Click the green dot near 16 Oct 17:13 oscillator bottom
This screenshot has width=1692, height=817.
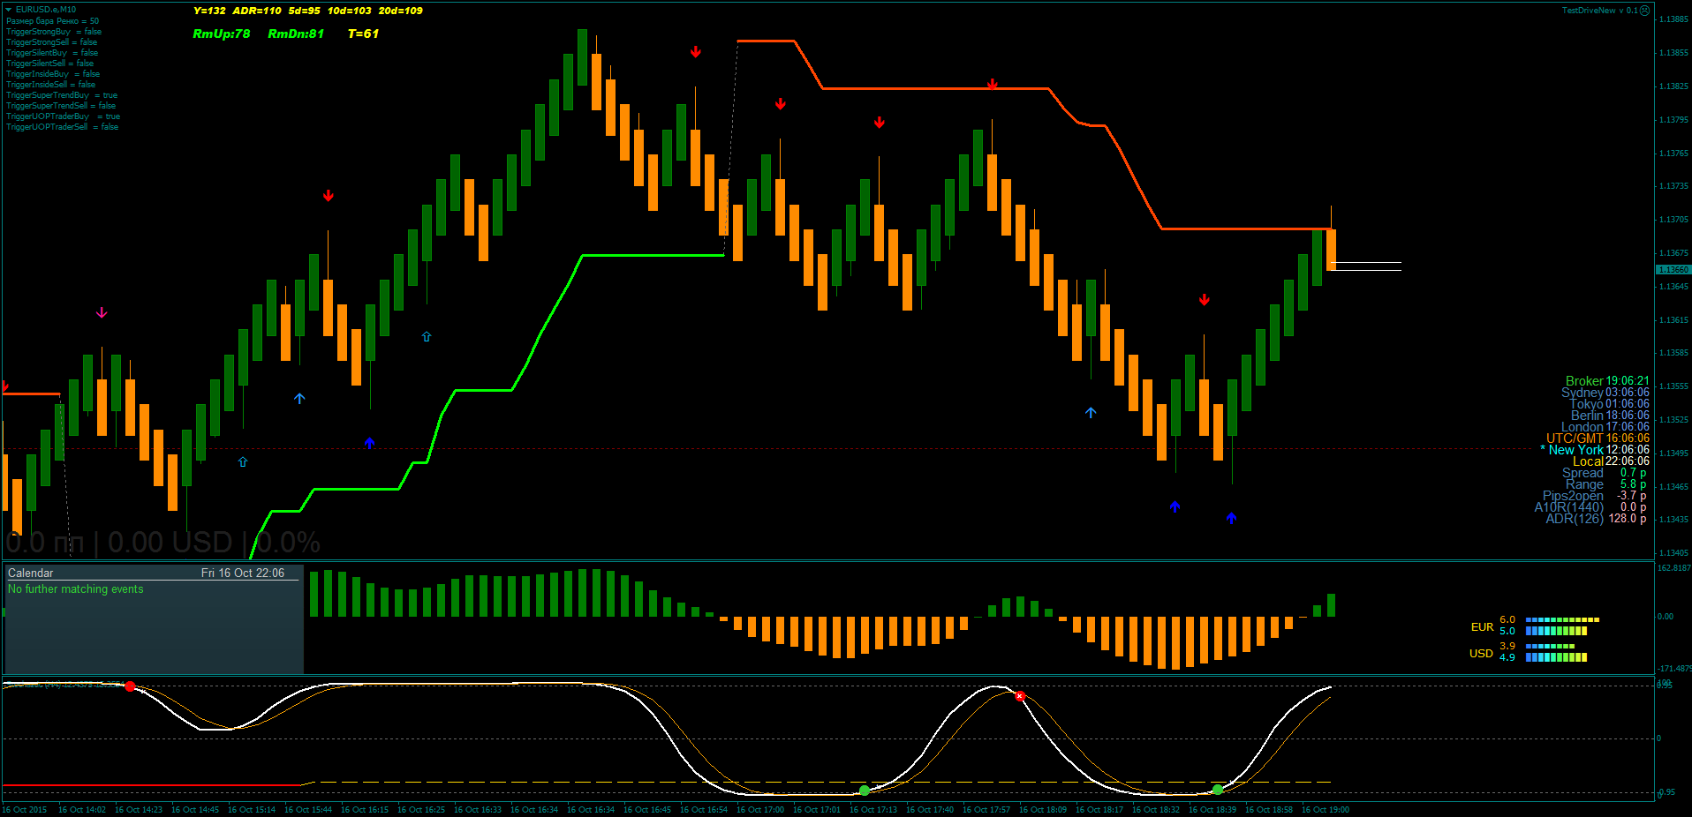tap(865, 791)
